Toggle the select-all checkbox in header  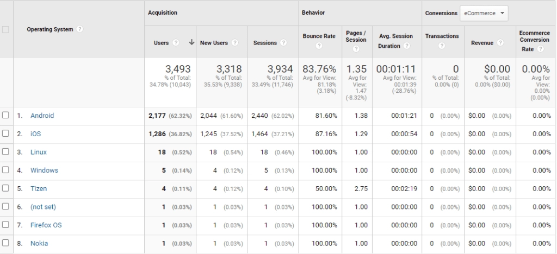coord(6,29)
